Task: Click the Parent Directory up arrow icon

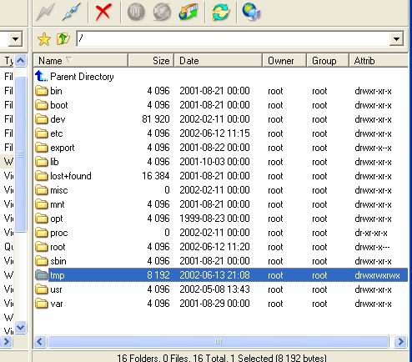Action: [41, 76]
